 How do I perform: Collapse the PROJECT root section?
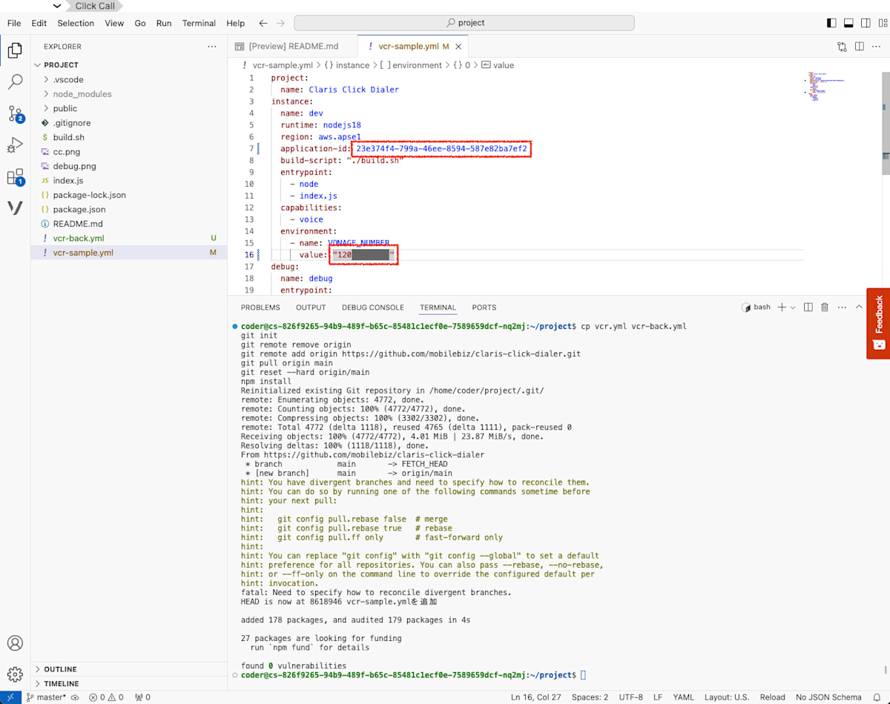129,65
